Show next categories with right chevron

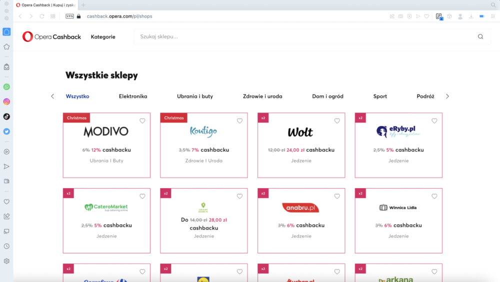point(447,96)
